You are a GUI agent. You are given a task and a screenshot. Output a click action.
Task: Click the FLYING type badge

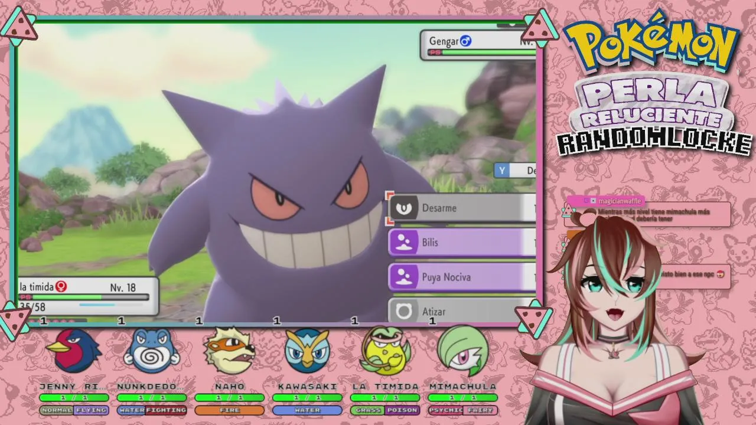[91, 410]
